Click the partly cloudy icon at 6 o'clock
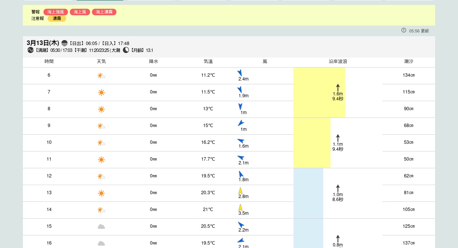This screenshot has height=248, width=458. [x=101, y=76]
